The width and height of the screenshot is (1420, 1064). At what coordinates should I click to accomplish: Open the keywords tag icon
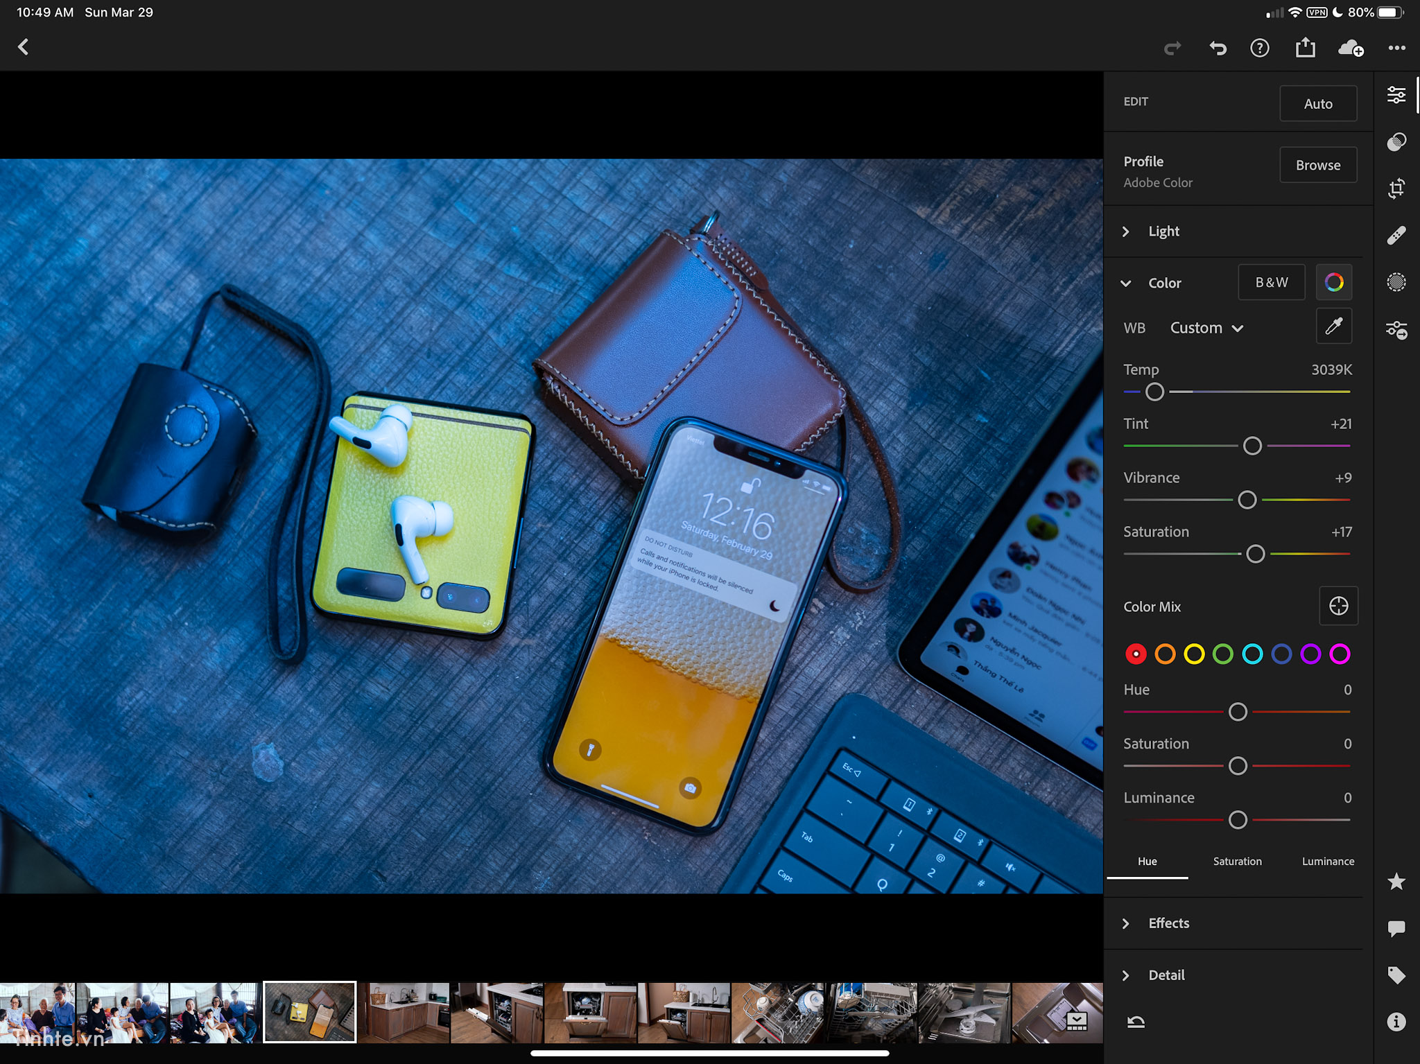point(1396,975)
